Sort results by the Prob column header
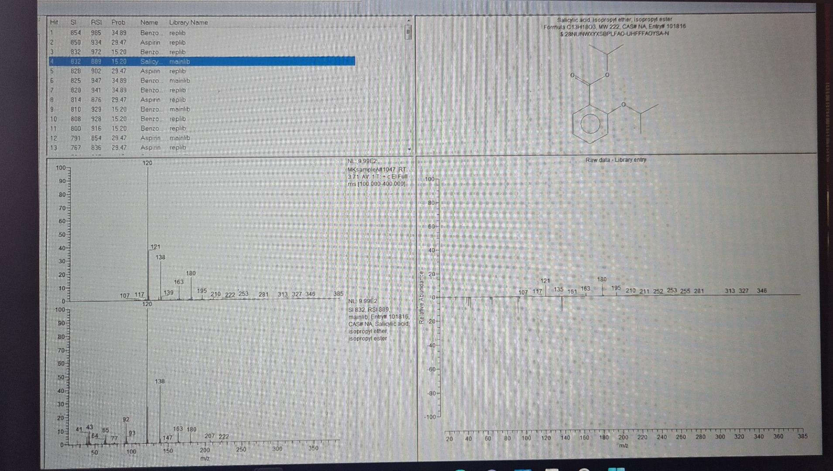 [x=118, y=22]
